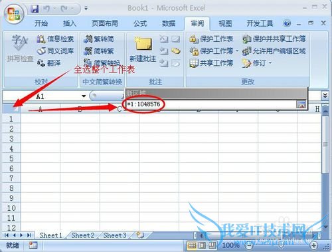Select row 5 header
Screen dimensions: 332x252
[11, 158]
